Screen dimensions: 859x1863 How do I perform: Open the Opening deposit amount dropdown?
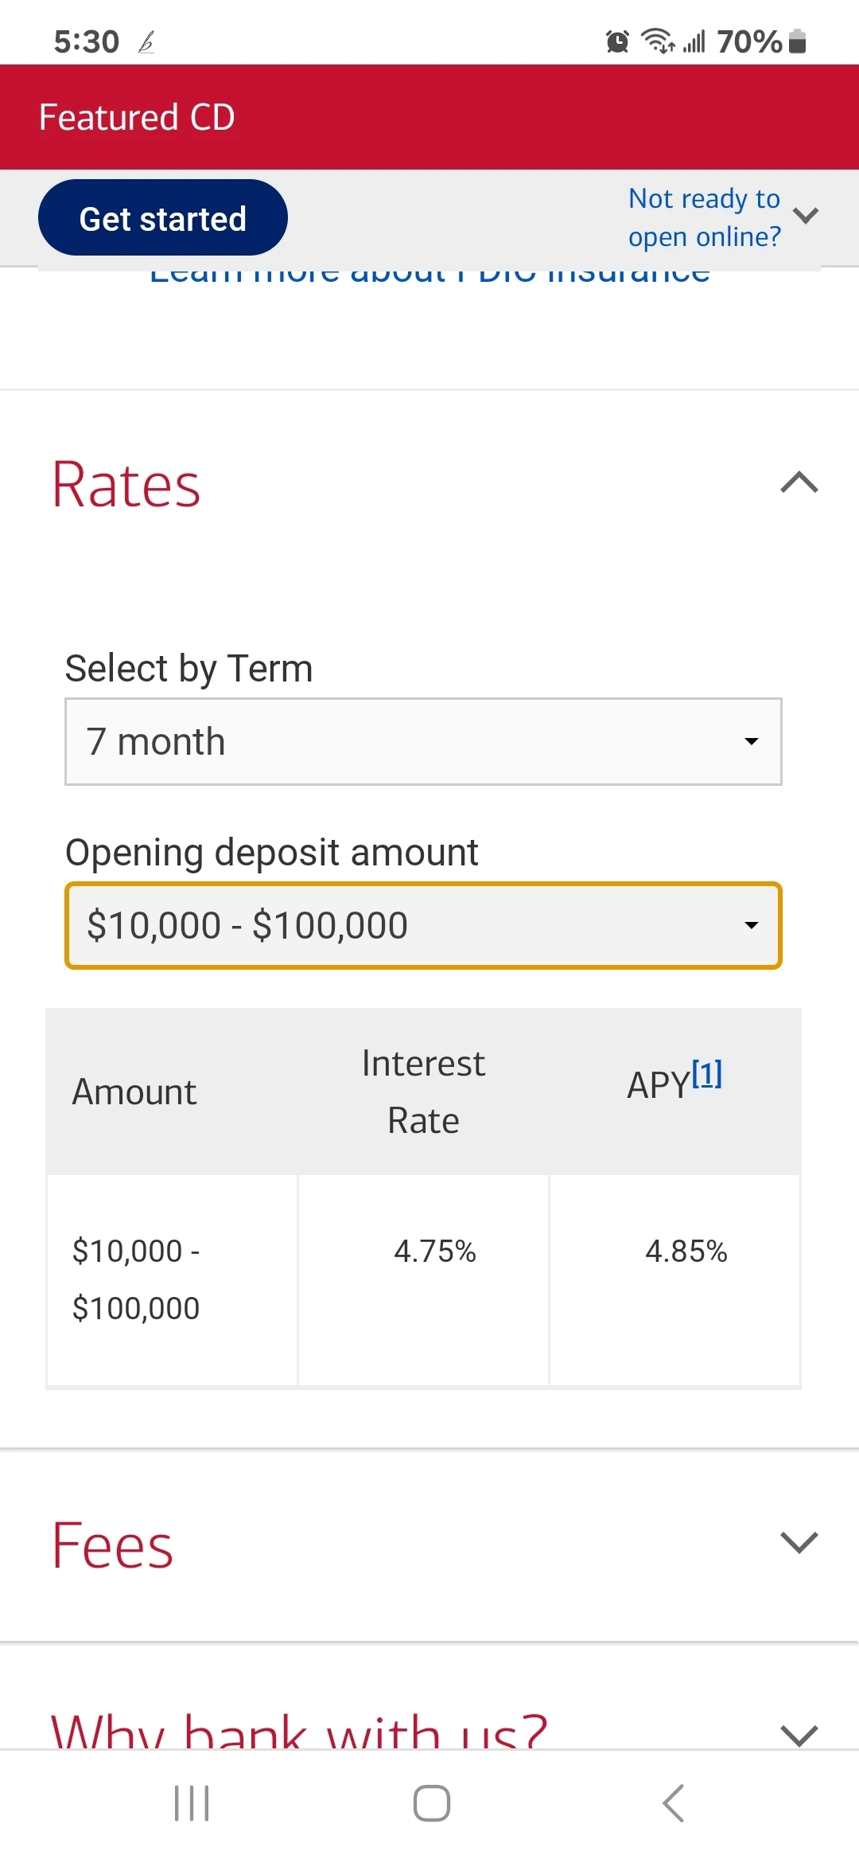point(423,925)
